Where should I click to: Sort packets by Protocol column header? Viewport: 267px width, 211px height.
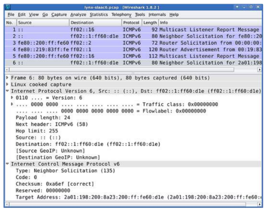pos(131,22)
